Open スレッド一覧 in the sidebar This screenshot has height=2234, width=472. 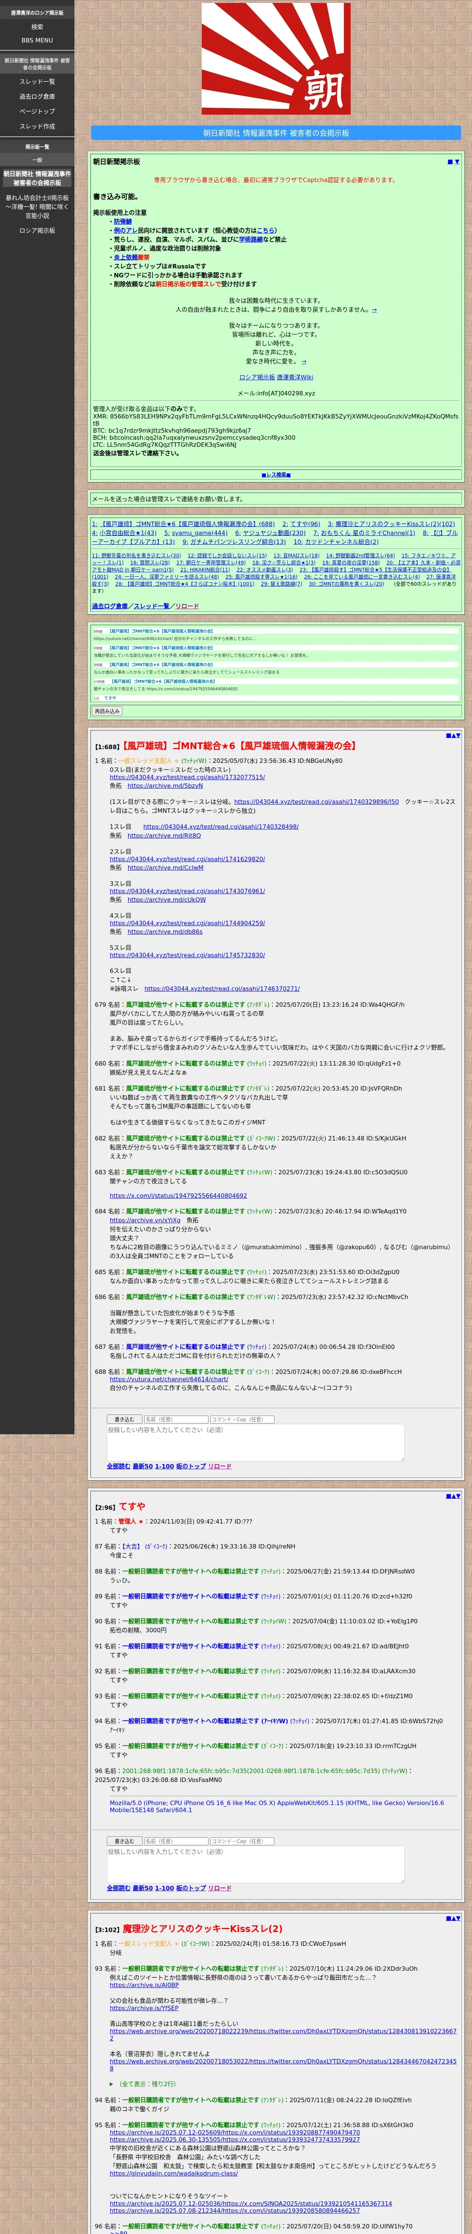point(37,82)
